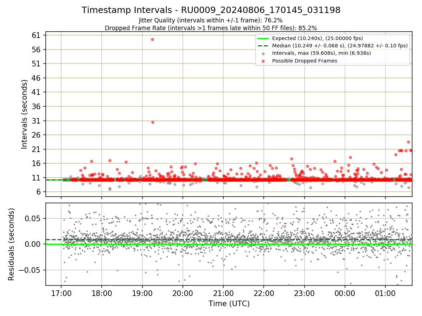Screen dimensions: 422x316
Task: Click the y-axis tick label '16'
Action: point(37,163)
